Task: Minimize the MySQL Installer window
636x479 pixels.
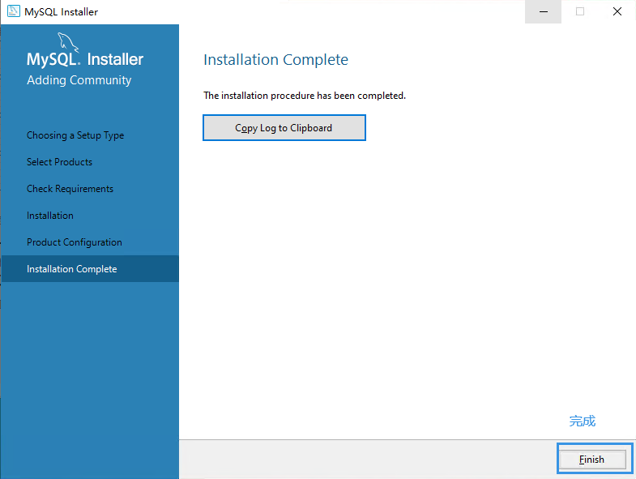Action: coord(544,12)
